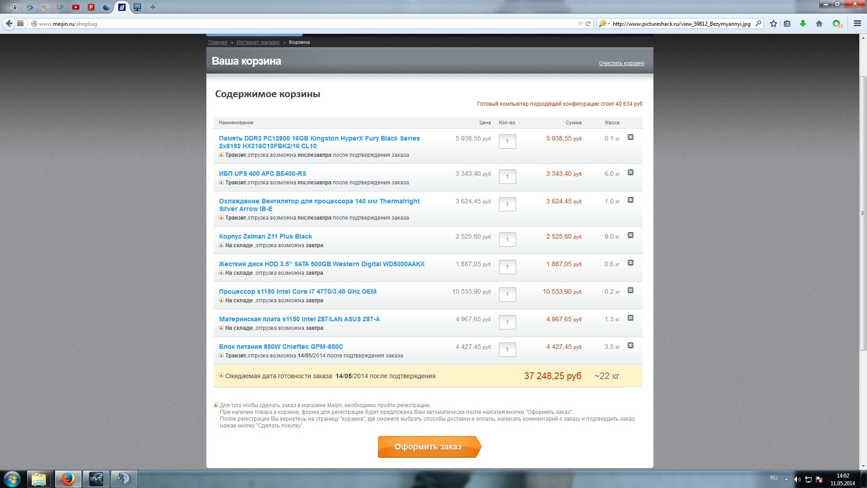The width and height of the screenshot is (867, 488).
Task: Click the quantity field for the WD5000AAKX hard disk
Action: coord(507,267)
